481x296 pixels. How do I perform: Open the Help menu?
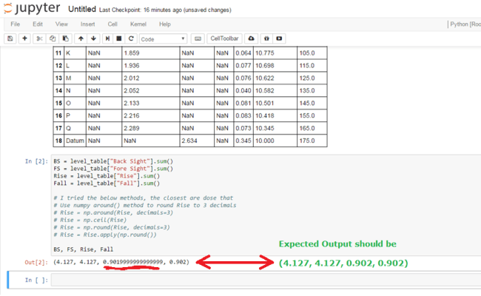[x=165, y=24]
